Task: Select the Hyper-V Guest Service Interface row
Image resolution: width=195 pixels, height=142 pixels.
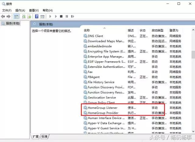Action: [x=132, y=128]
